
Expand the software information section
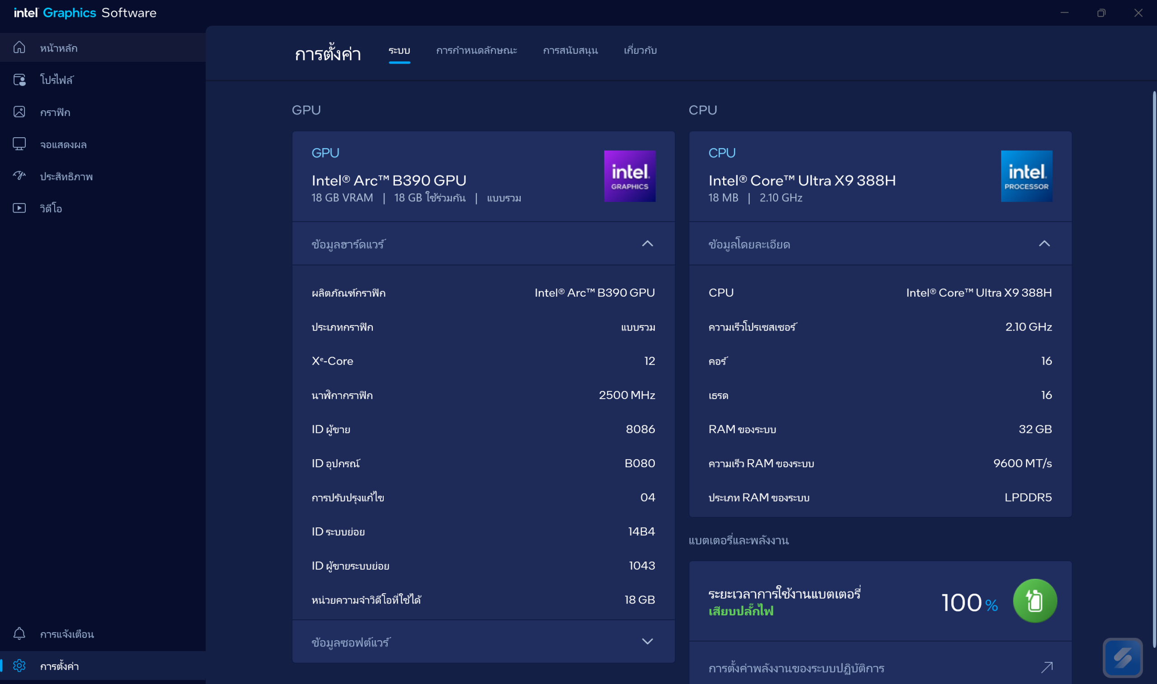coord(647,642)
